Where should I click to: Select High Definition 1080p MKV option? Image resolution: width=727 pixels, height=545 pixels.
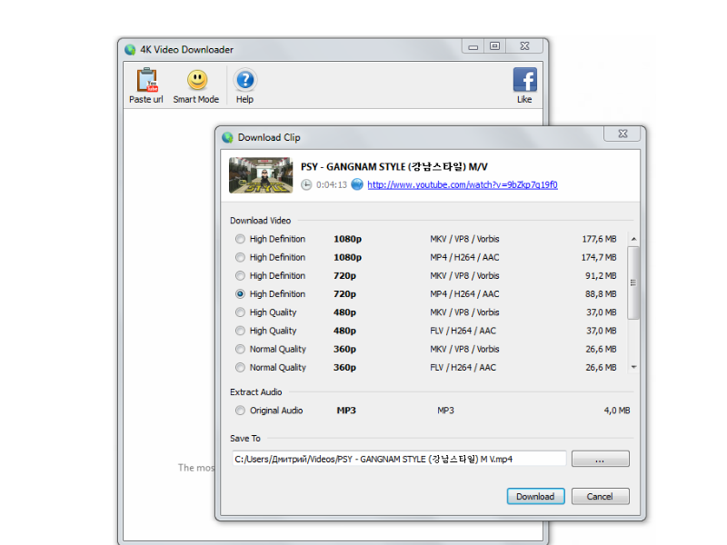coord(240,239)
